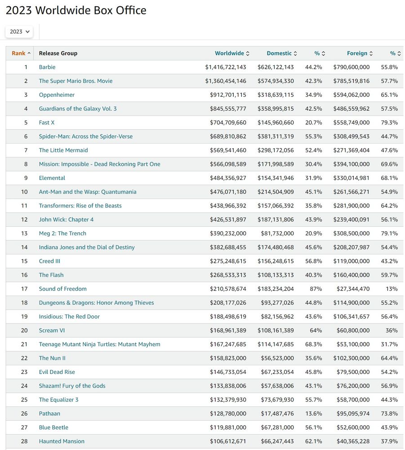Select worldwide value $476,071,180

tap(228, 192)
